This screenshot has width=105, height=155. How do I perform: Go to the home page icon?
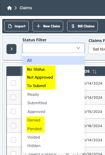point(9,8)
